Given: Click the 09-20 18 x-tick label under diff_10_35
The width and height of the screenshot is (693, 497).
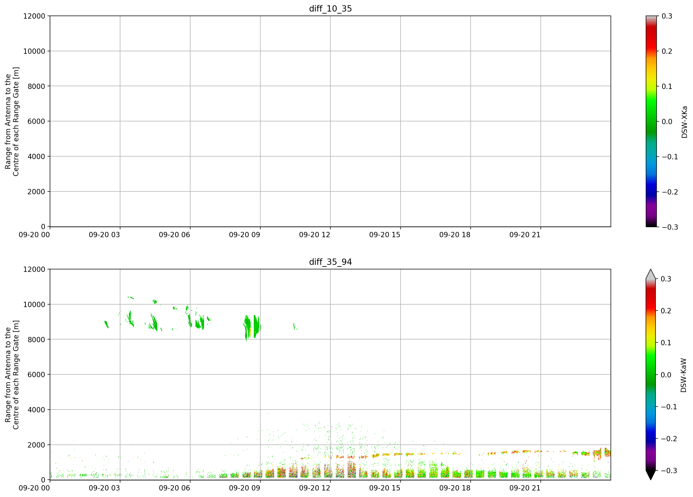Looking at the screenshot, I should pos(455,235).
